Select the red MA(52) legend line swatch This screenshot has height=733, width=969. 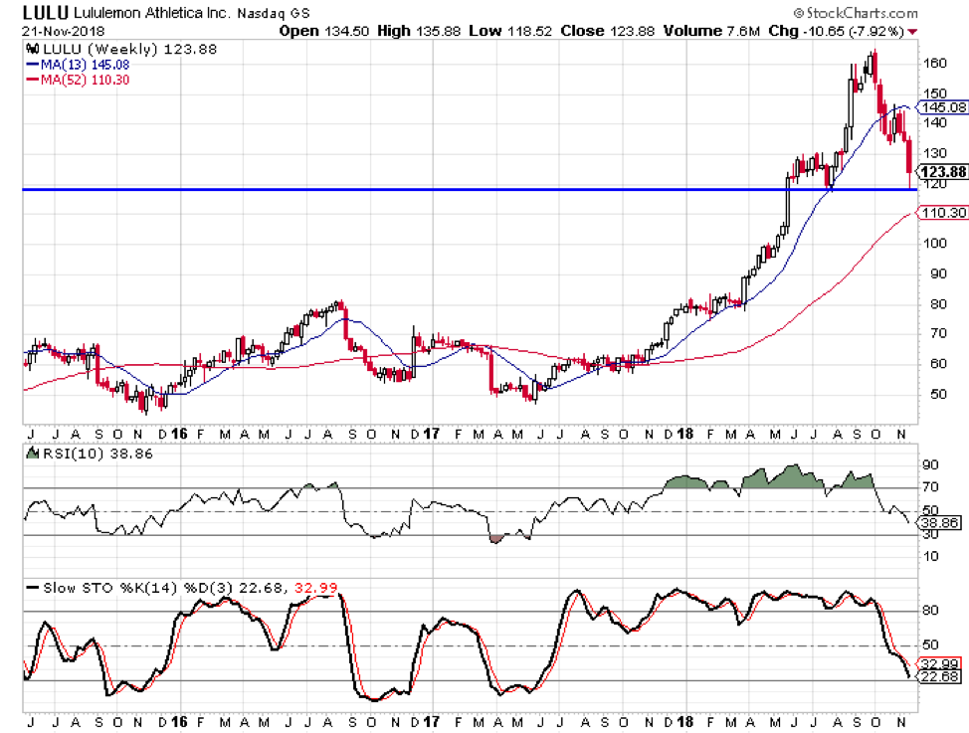click(x=32, y=80)
